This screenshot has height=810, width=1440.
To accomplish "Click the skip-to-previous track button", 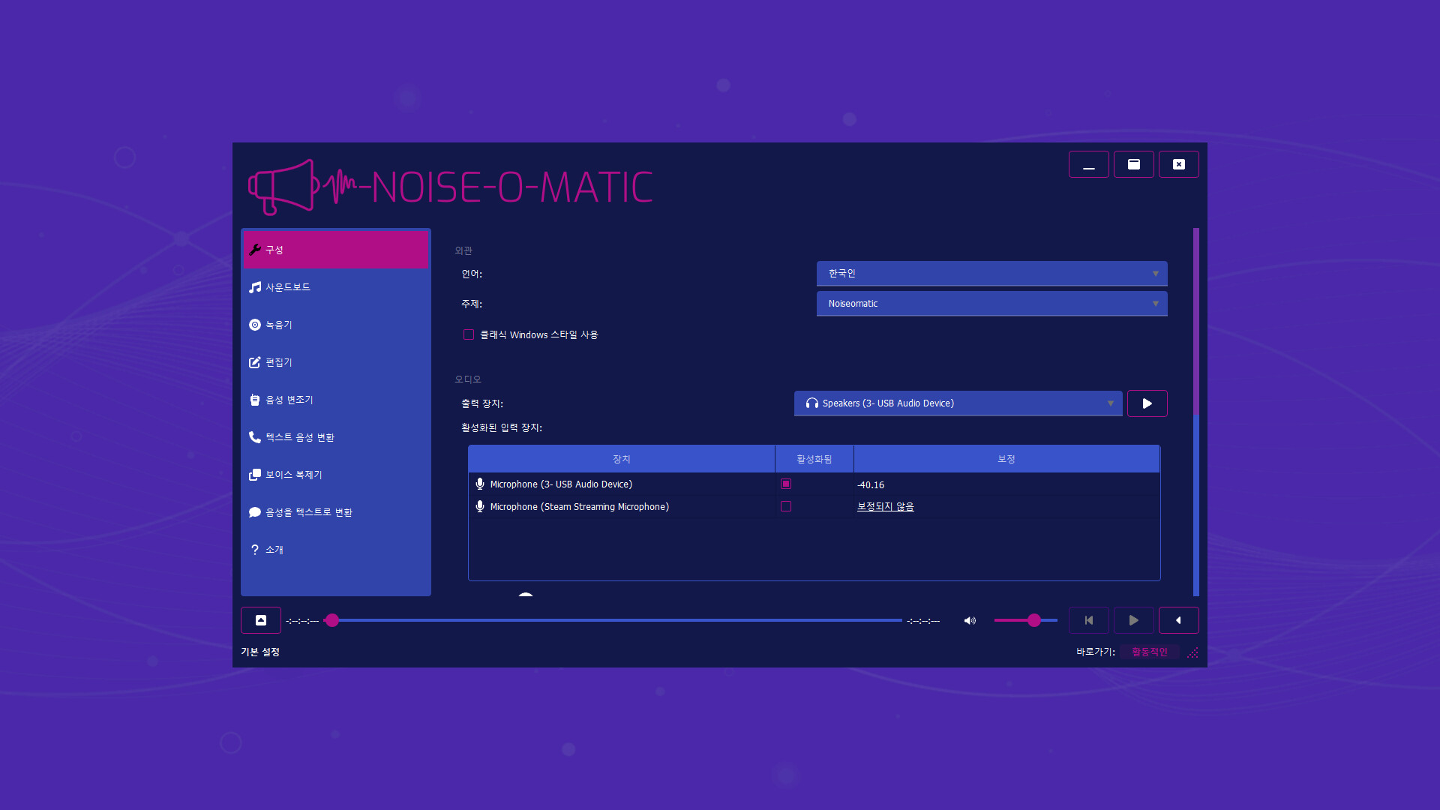I will click(x=1088, y=620).
